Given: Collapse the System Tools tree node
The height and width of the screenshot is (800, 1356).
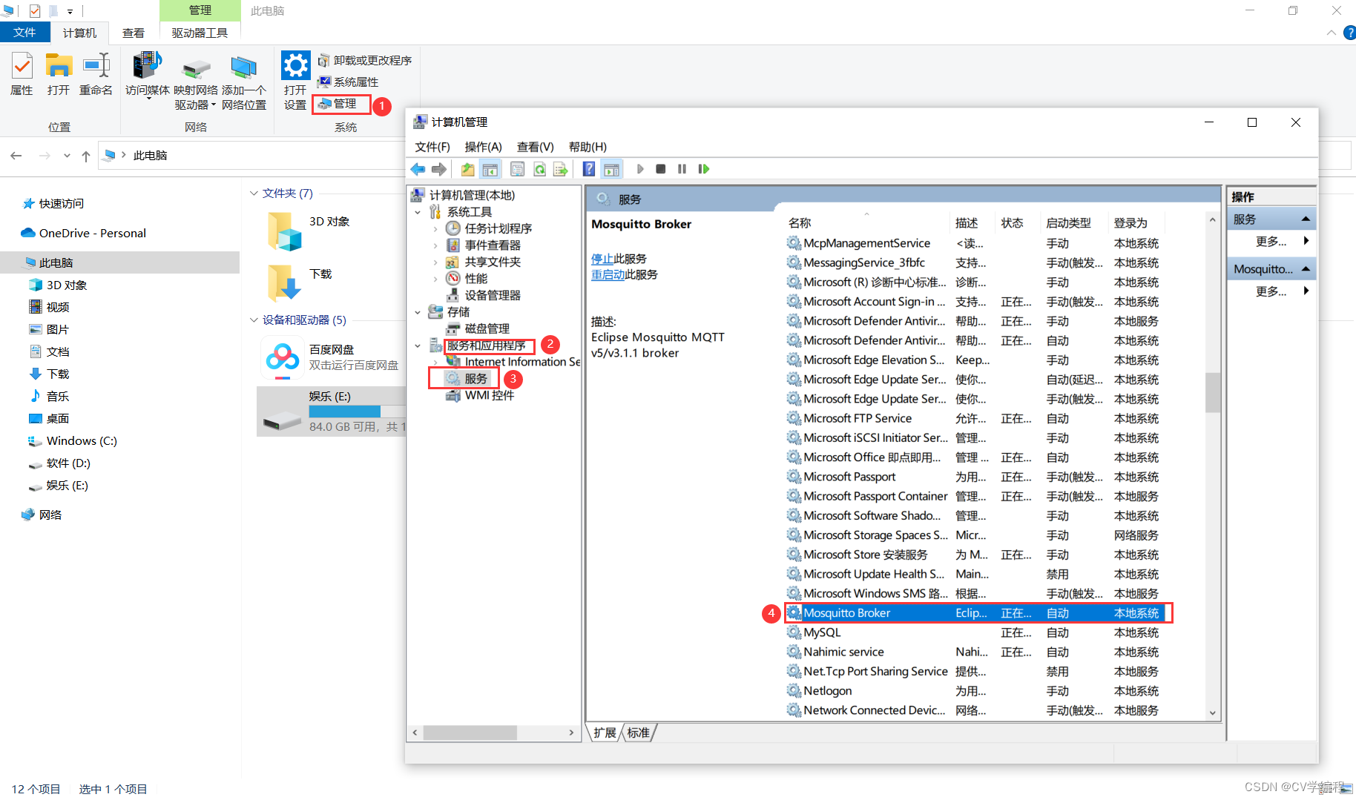Looking at the screenshot, I should click(x=418, y=212).
